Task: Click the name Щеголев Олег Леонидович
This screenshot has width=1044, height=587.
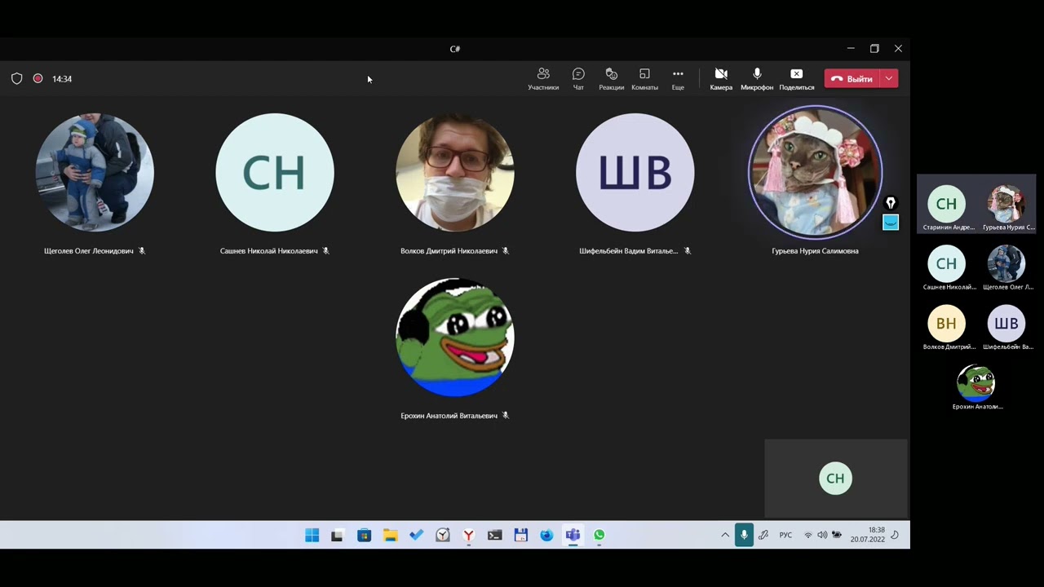Action: [88, 251]
